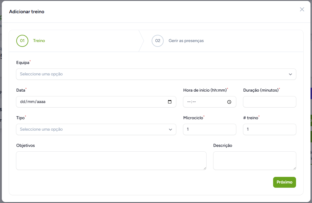Grab the Objetivos textarea resize handle
The image size is (312, 203).
point(205,168)
